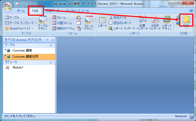Switch to the 外部データ tab
196x121 pixels.
click(x=52, y=11)
